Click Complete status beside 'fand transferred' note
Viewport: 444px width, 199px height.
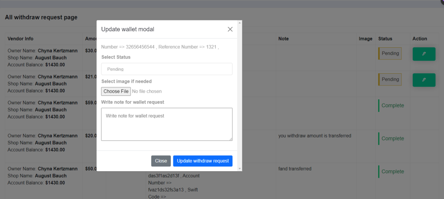pos(392,172)
